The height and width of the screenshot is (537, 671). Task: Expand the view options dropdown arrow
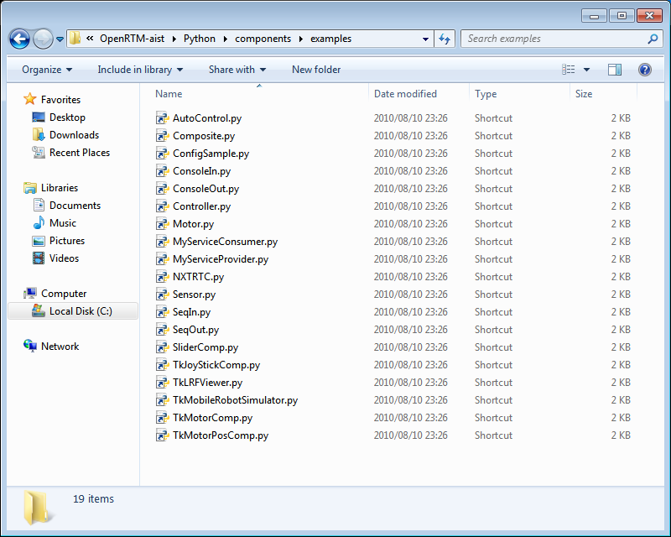pyautogui.click(x=586, y=70)
